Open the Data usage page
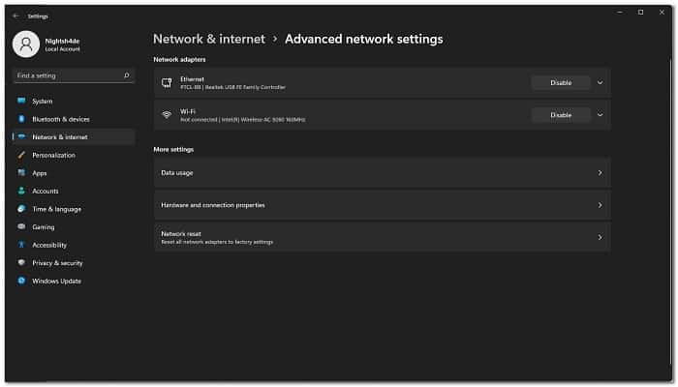 pos(383,173)
